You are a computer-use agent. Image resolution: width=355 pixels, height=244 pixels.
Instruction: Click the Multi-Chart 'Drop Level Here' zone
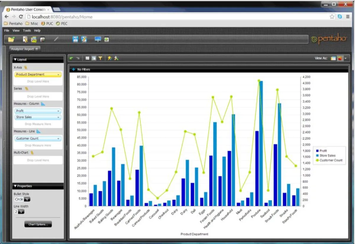click(x=38, y=160)
